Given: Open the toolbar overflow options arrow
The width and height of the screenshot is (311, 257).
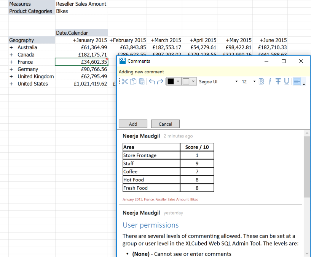Looking at the screenshot, I should [304, 83].
